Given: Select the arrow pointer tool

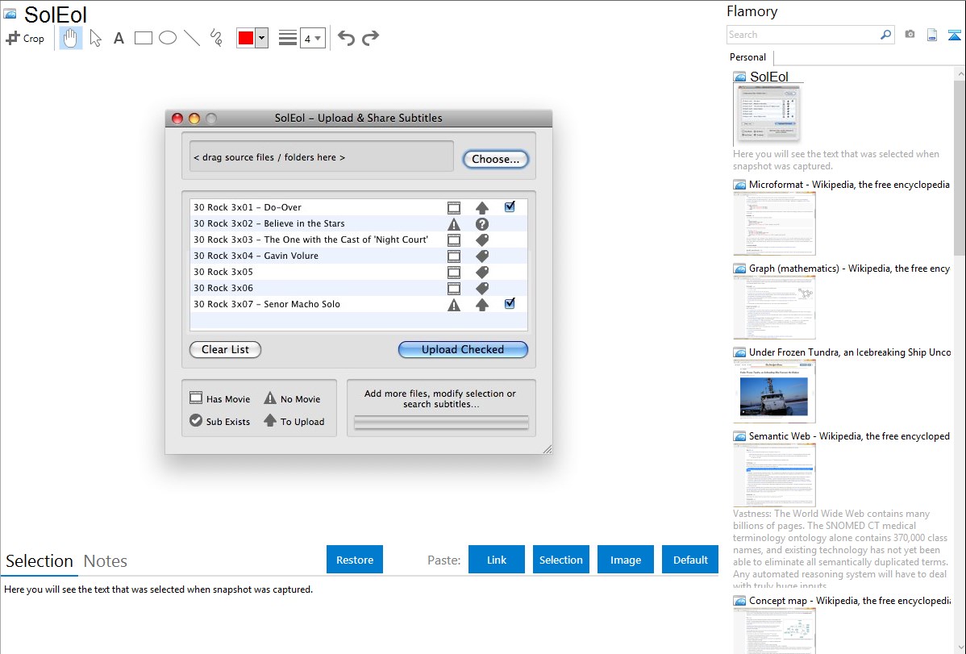Looking at the screenshot, I should pos(95,38).
